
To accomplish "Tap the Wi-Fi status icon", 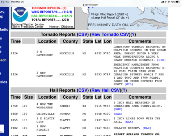I will tap(166, 2).
